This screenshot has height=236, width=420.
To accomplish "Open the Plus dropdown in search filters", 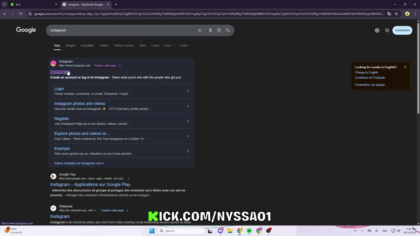I will [x=169, y=46].
